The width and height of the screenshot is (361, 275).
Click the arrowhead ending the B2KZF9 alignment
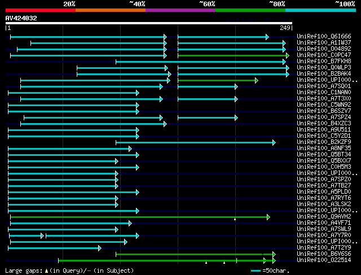click(x=274, y=143)
